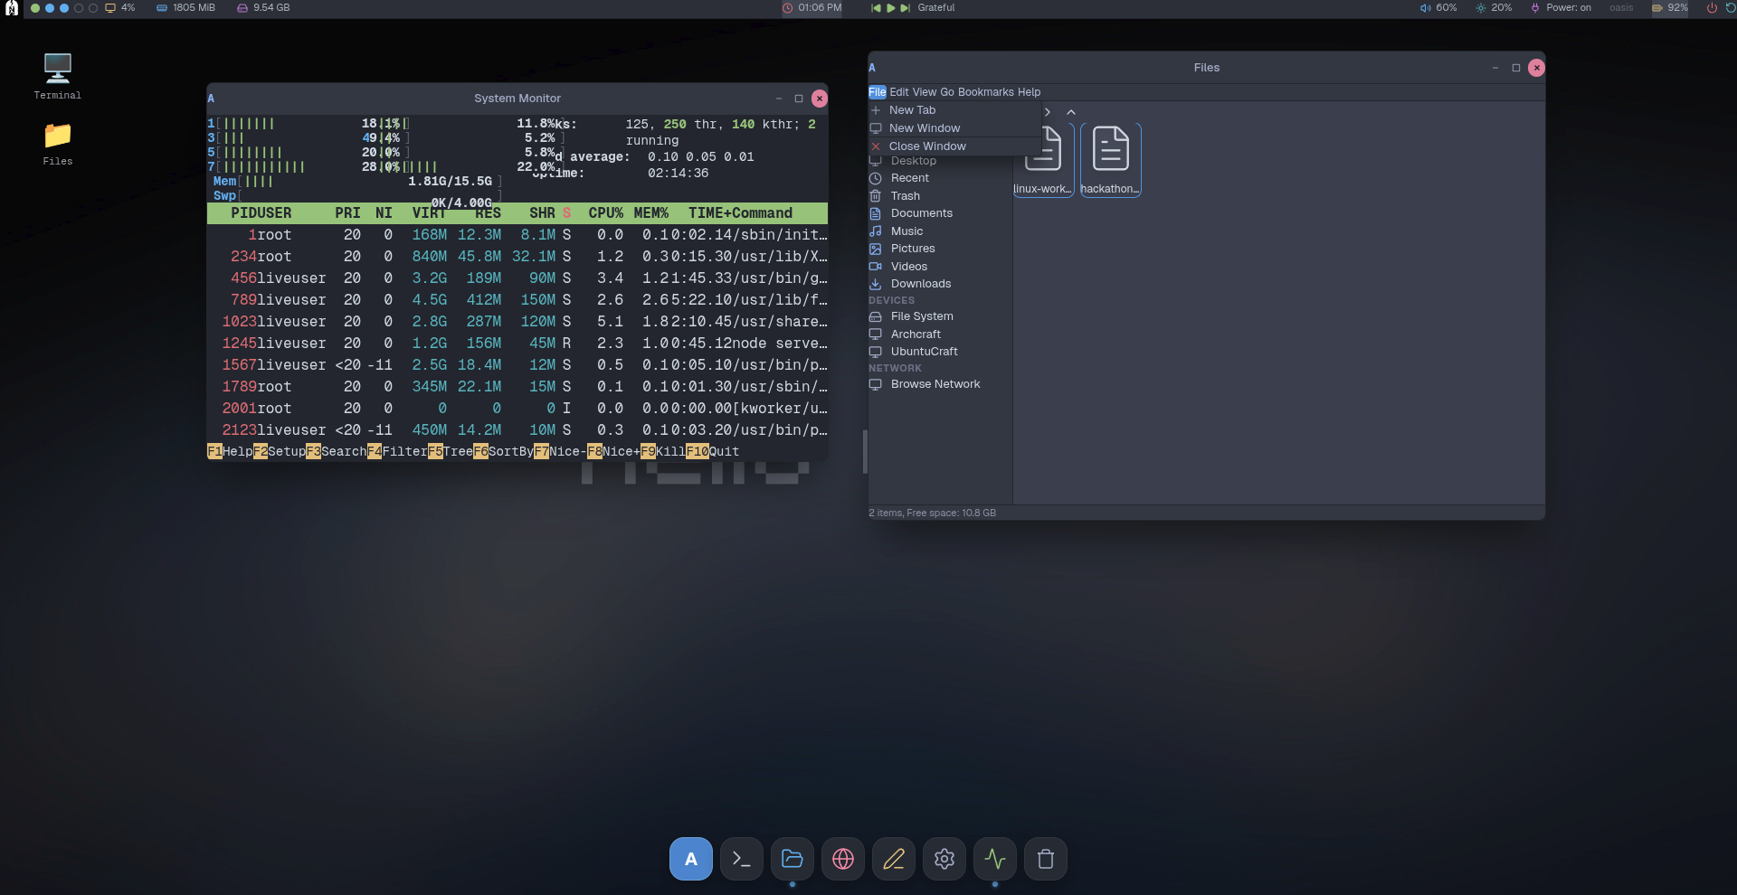
Task: Select the hackathon file thumbnail
Action: pos(1111,160)
